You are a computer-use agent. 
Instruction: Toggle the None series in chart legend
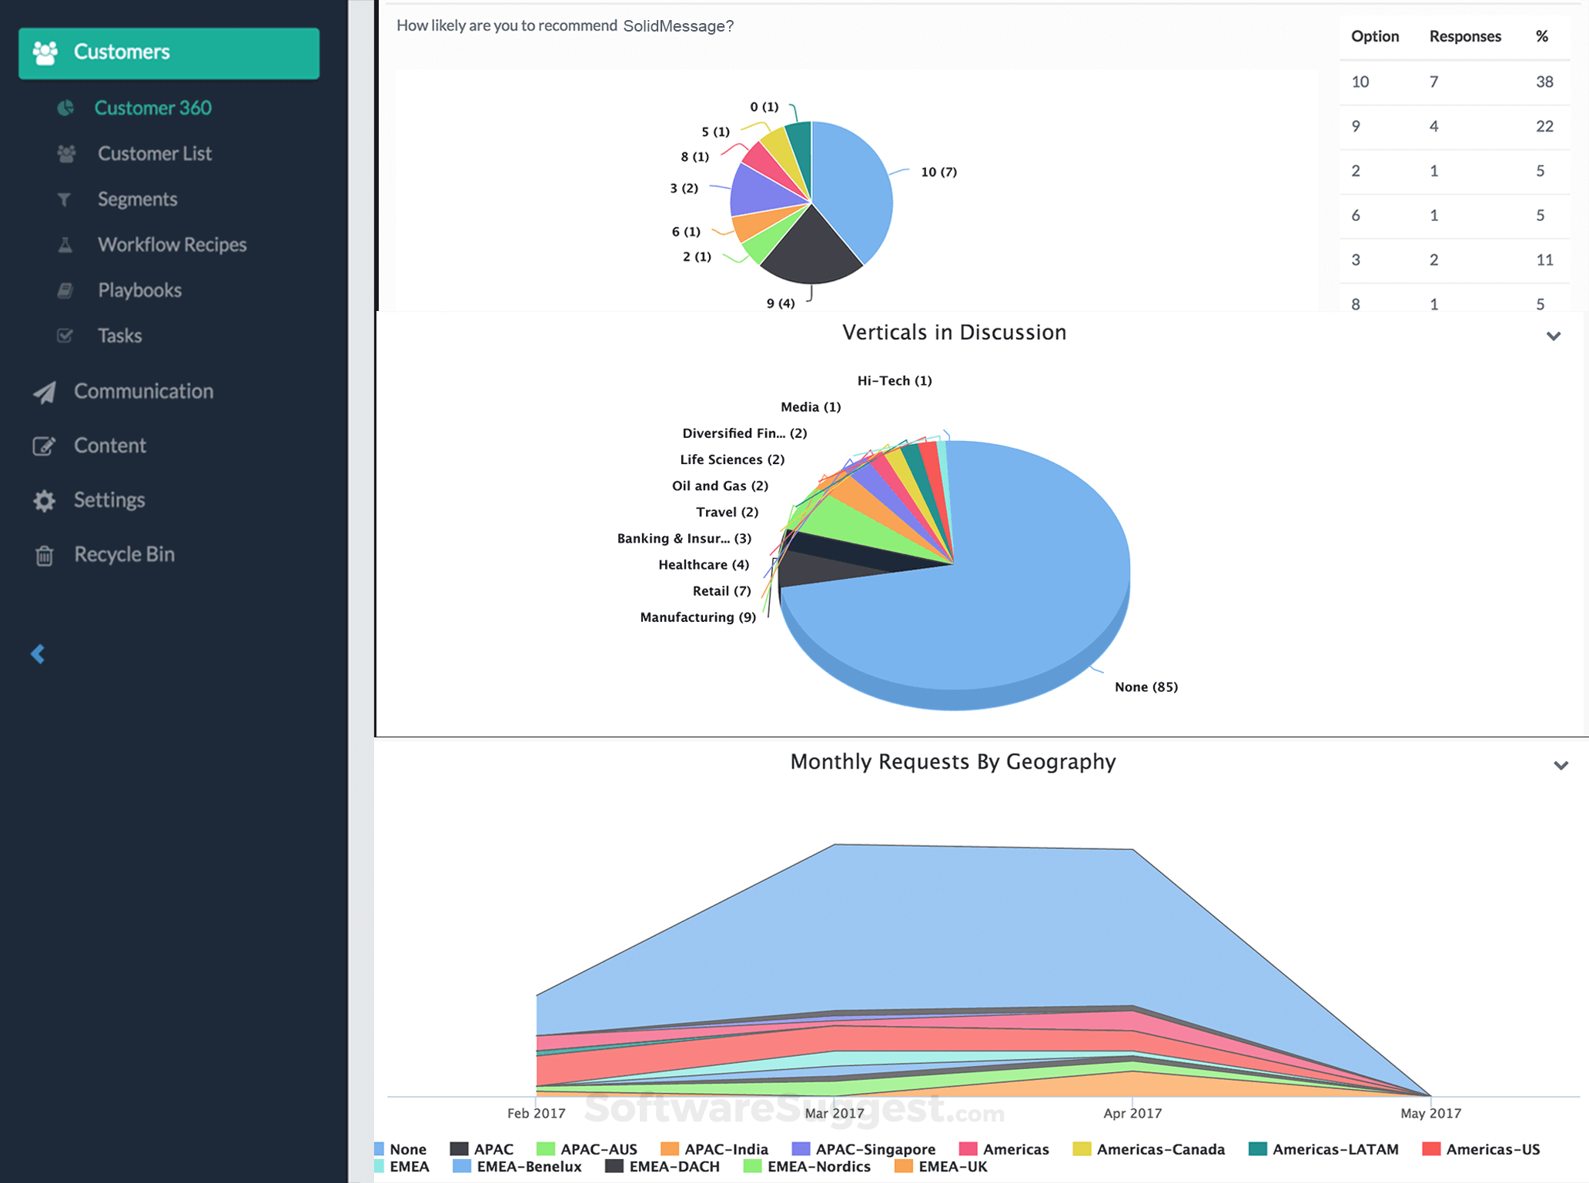[x=406, y=1149]
